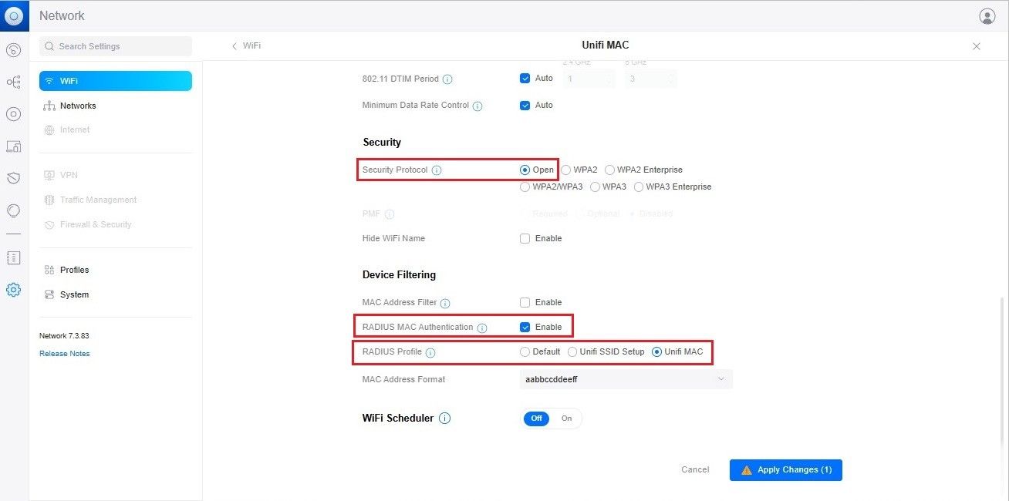1009x501 pixels.
Task: Open the Topology icon in left rail
Action: pos(13,82)
